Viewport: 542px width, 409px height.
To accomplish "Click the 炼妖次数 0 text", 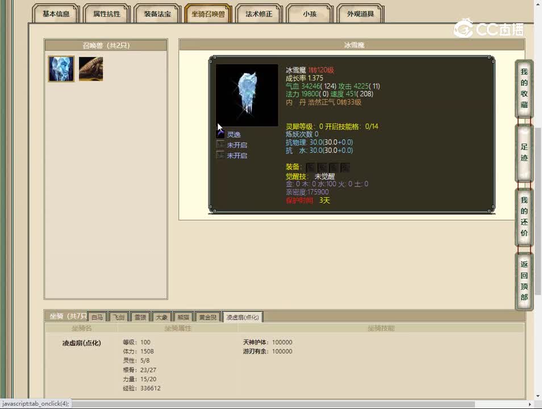I will [302, 134].
